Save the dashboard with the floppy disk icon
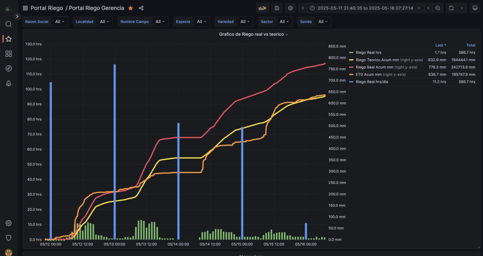Screen dimensions: 483x256 pyautogui.click(x=277, y=8)
